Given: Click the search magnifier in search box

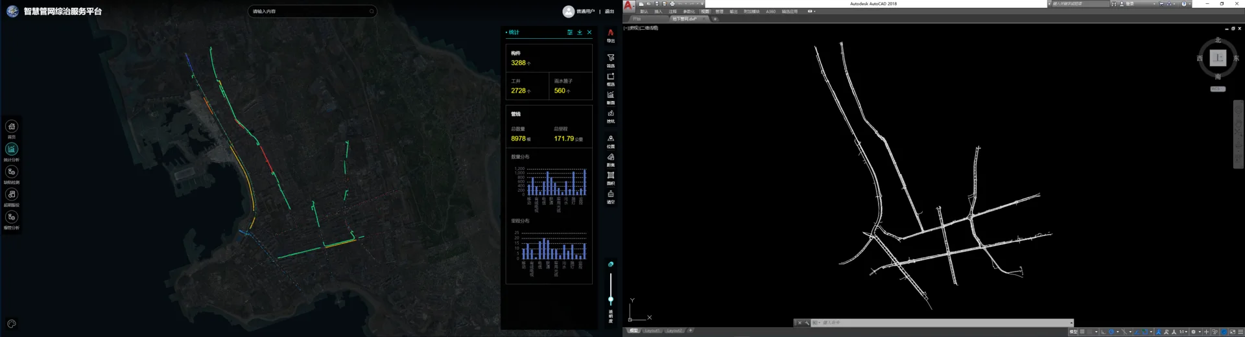Looking at the screenshot, I should coord(372,11).
